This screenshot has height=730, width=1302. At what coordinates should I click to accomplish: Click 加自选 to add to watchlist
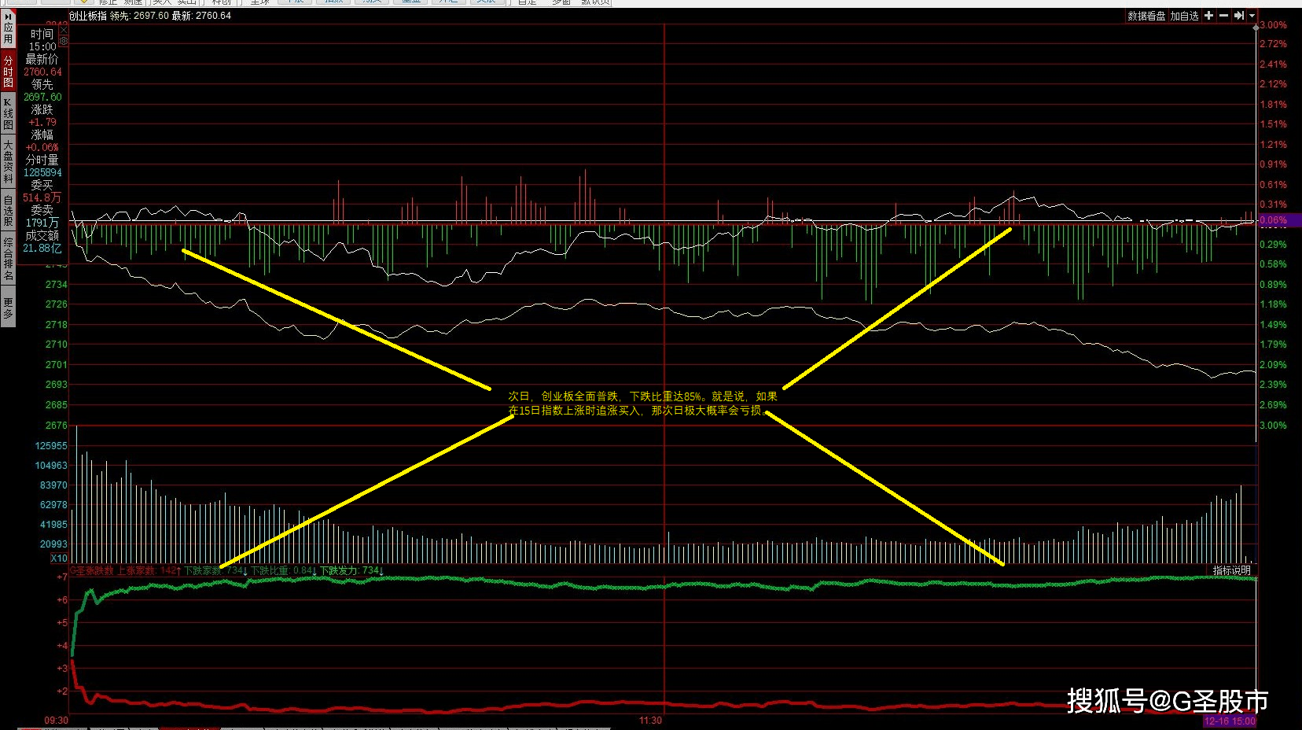click(1184, 16)
